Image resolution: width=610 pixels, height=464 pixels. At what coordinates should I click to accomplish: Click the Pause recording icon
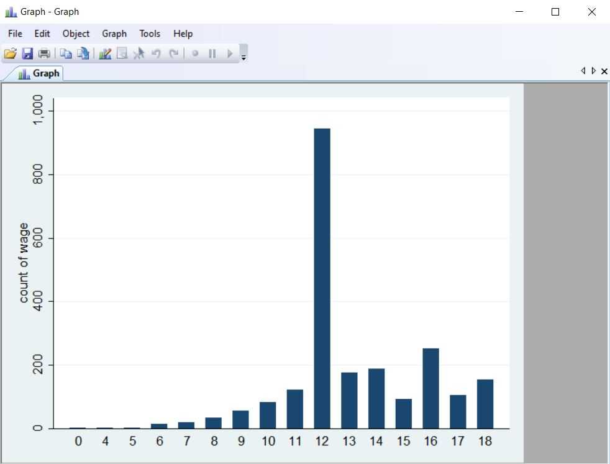[212, 53]
